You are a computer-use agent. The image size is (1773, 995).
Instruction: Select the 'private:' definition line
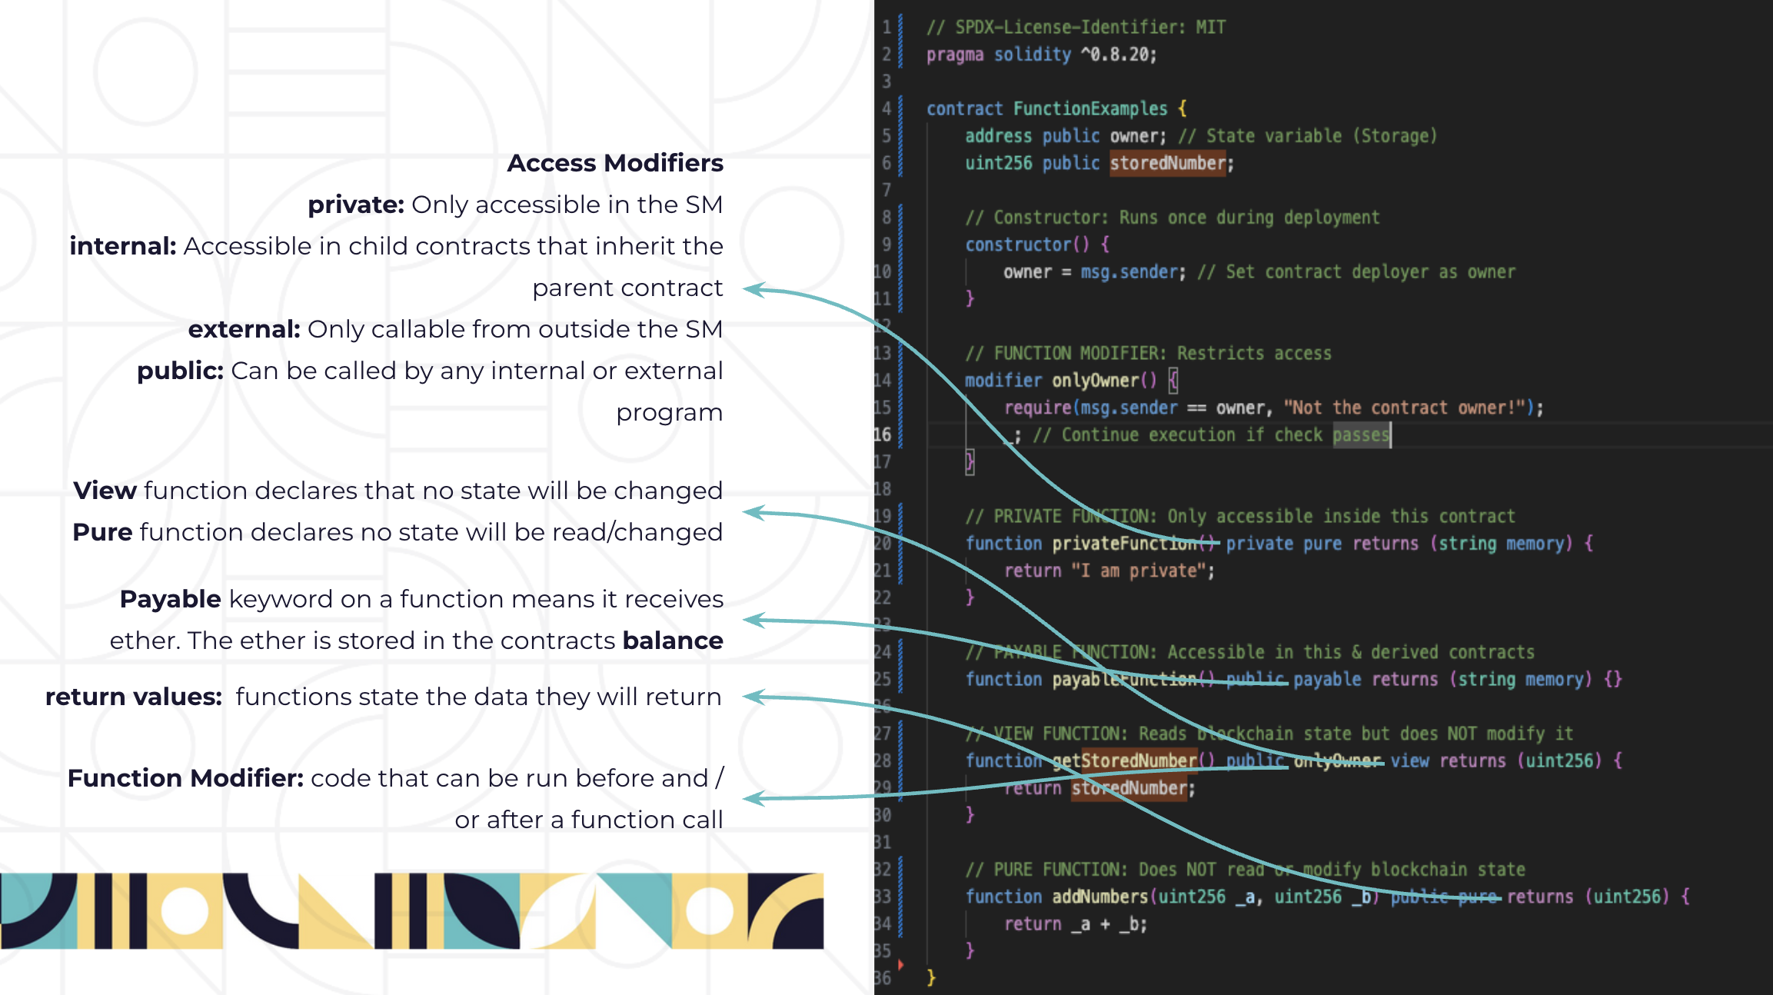point(515,205)
